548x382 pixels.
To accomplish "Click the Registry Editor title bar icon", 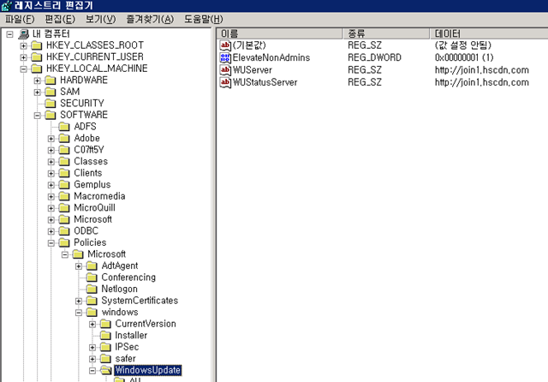I will tap(7, 6).
